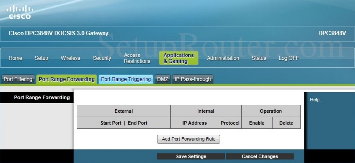355x163 pixels.
Task: Open the Wireless menu
Action: tap(70, 58)
